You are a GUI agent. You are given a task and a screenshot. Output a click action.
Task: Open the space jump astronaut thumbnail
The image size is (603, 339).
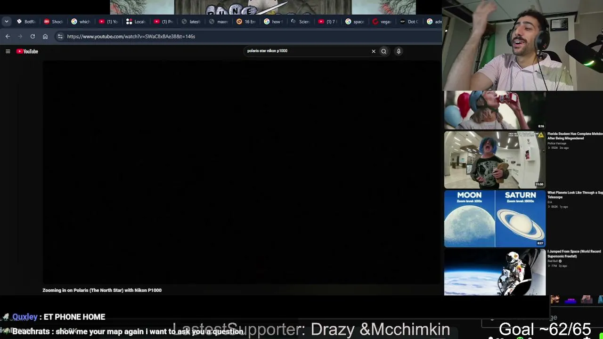tap(495, 272)
